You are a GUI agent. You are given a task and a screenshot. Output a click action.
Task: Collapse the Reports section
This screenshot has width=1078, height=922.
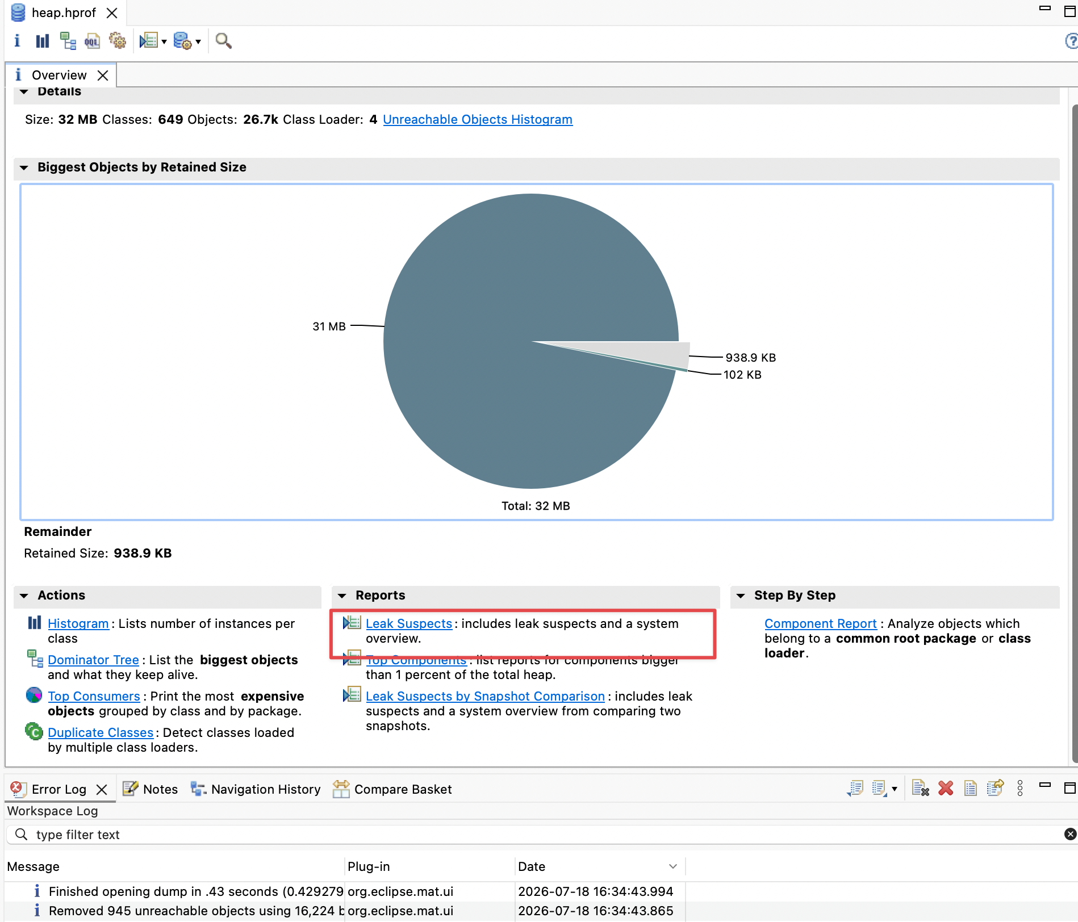(x=342, y=596)
